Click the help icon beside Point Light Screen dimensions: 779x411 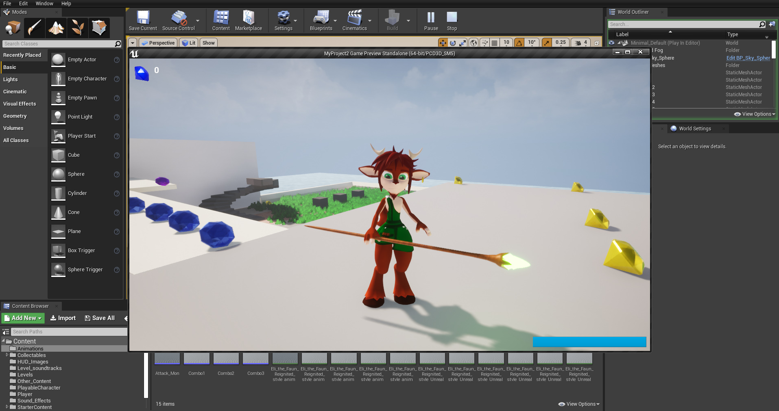117,117
